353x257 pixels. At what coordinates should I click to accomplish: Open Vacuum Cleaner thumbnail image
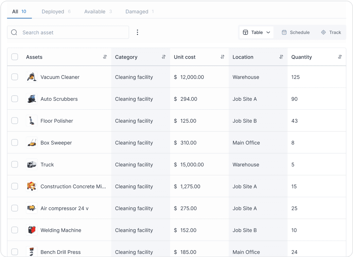click(32, 77)
